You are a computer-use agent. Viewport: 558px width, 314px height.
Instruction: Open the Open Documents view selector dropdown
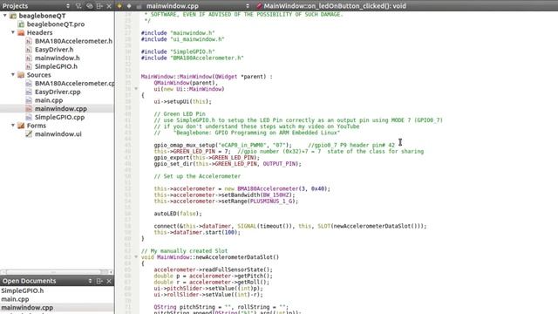pyautogui.click(x=90, y=281)
